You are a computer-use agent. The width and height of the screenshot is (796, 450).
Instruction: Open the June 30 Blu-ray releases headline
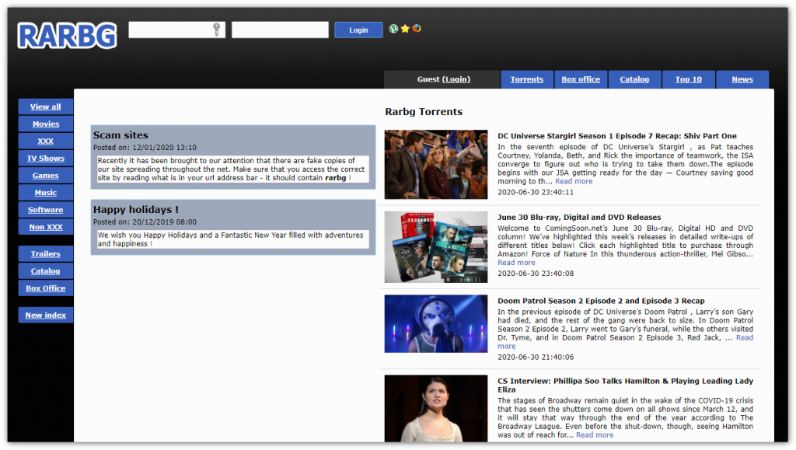pyautogui.click(x=579, y=217)
